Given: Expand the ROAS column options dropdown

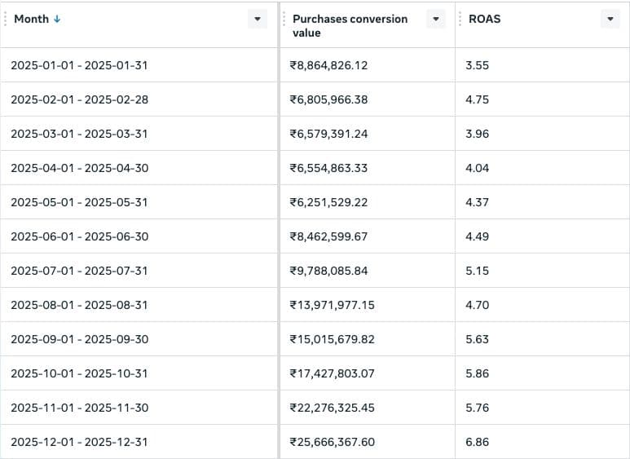Looking at the screenshot, I should [x=610, y=19].
